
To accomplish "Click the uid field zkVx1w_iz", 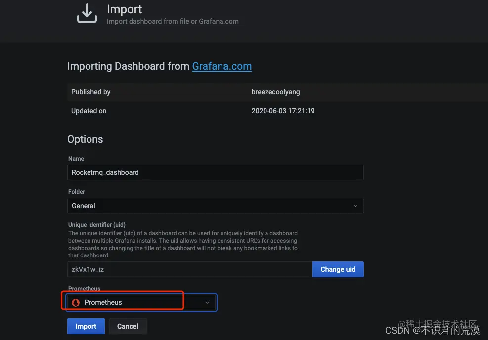I will coord(190,269).
